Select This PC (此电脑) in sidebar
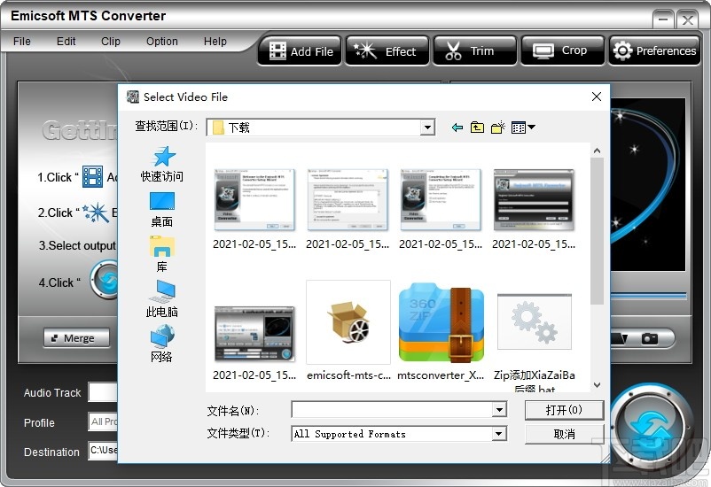This screenshot has height=487, width=711. click(x=162, y=299)
